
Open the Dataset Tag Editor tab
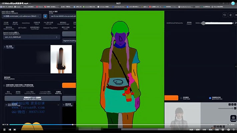click(51, 28)
